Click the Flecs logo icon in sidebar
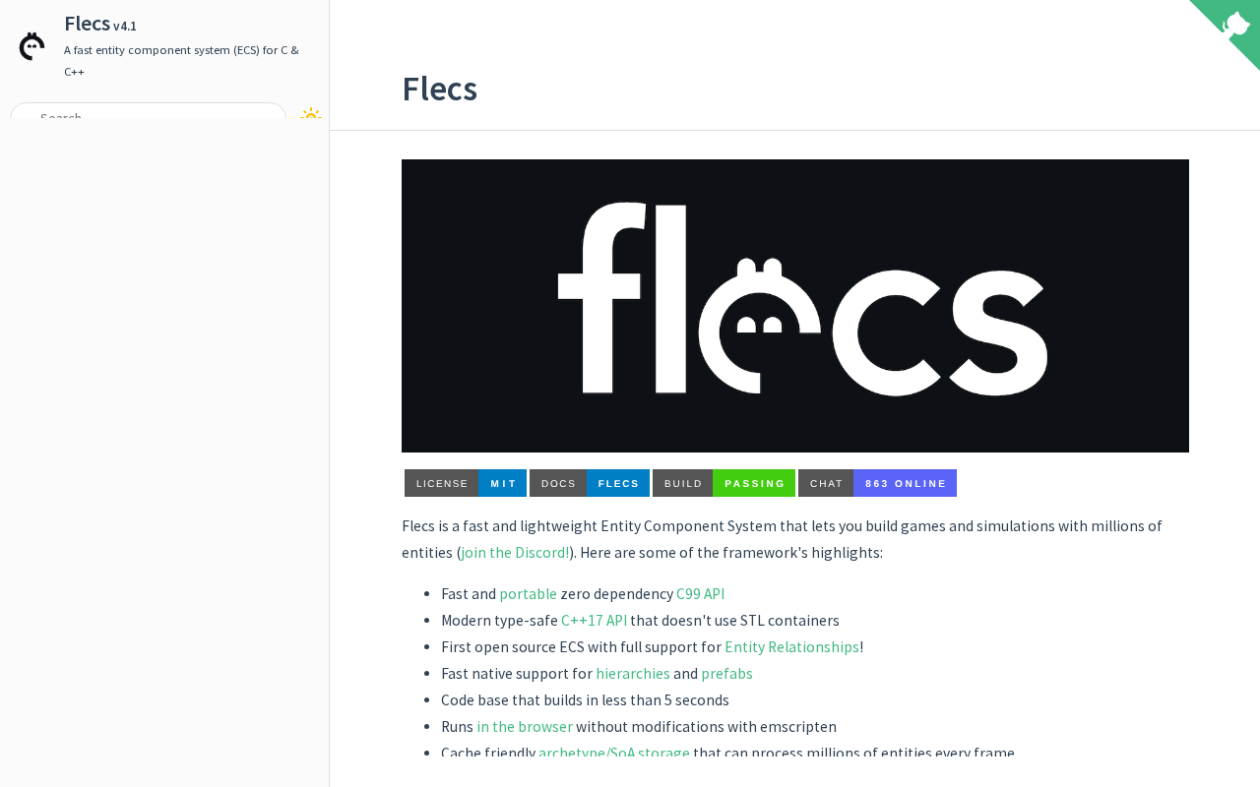This screenshot has width=1260, height=787. 31,46
